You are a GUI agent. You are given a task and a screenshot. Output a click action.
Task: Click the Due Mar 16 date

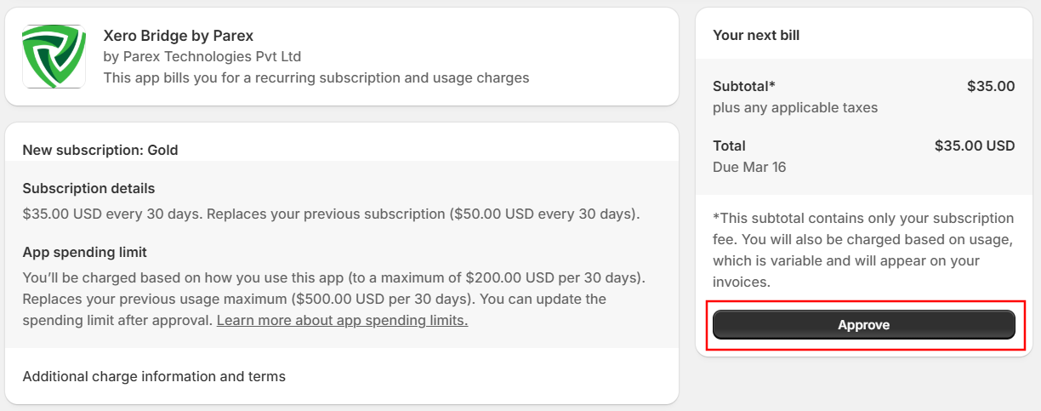749,168
